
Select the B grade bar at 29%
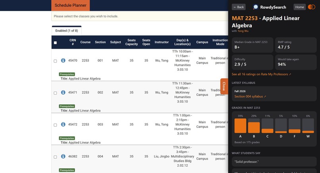[x=254, y=126]
